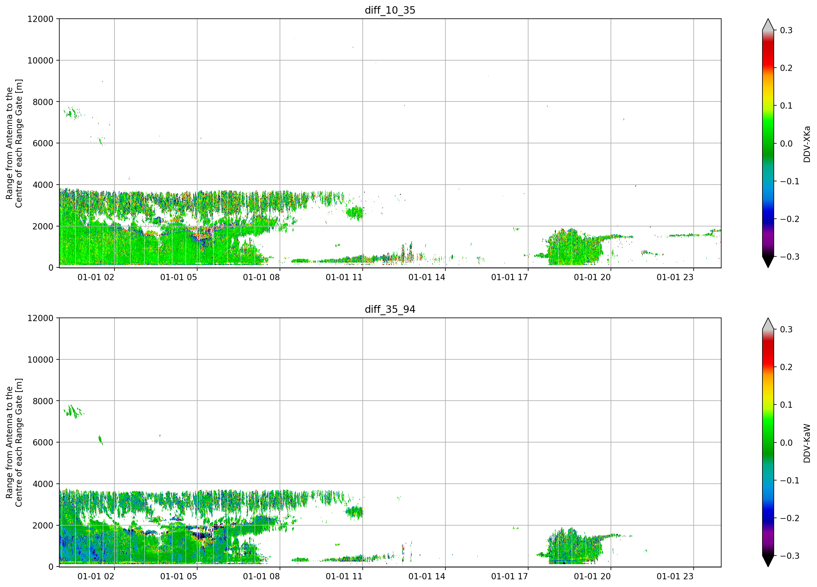Click the 10000 y-axis label of the top plot
This screenshot has width=817, height=587.
point(40,61)
